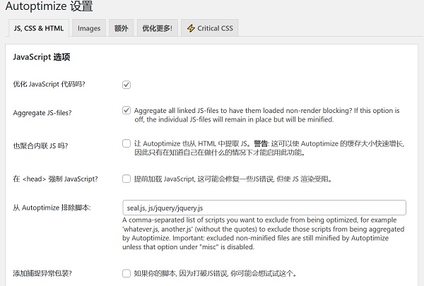Image resolution: width=424 pixels, height=286 pixels.
Task: Click the 也聚合内联 JS 吗? label
Action: click(40, 146)
